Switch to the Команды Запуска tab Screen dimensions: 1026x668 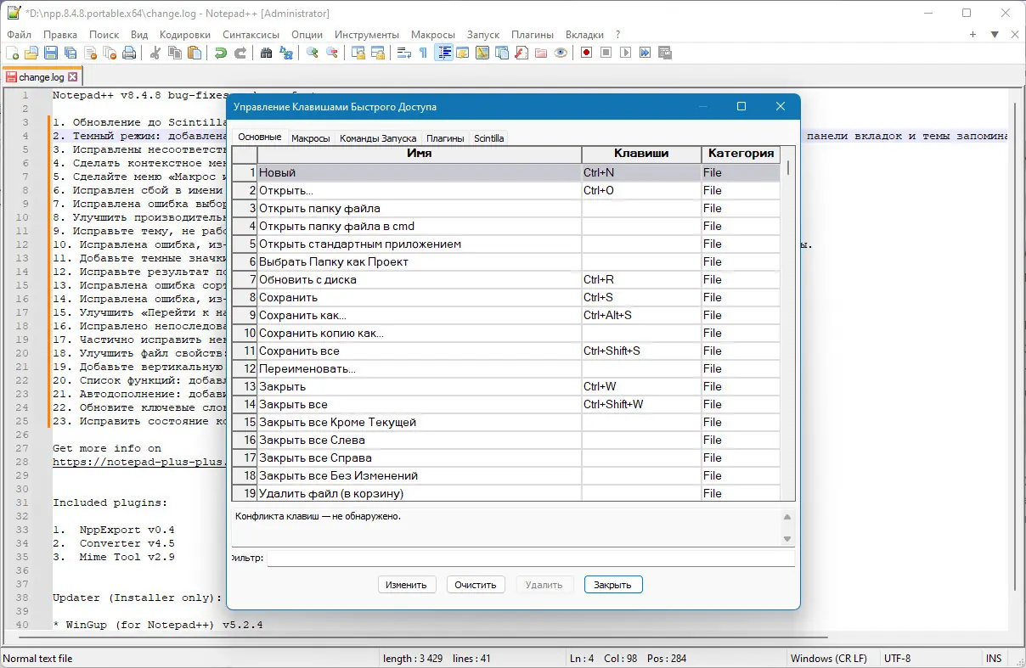click(x=378, y=138)
